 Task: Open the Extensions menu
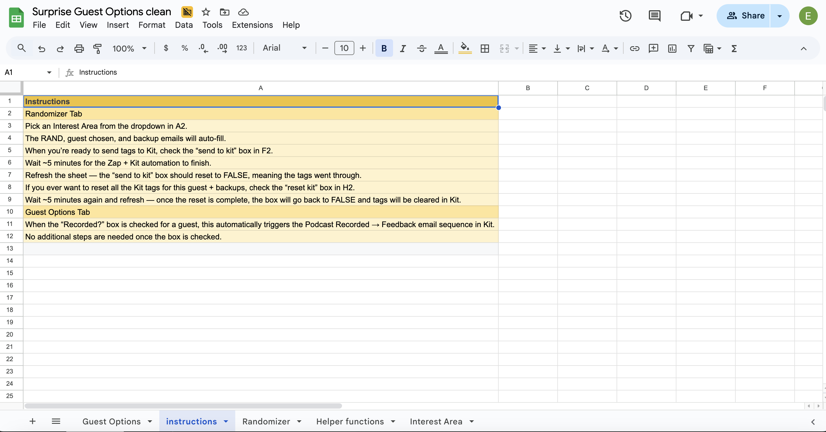pos(252,25)
